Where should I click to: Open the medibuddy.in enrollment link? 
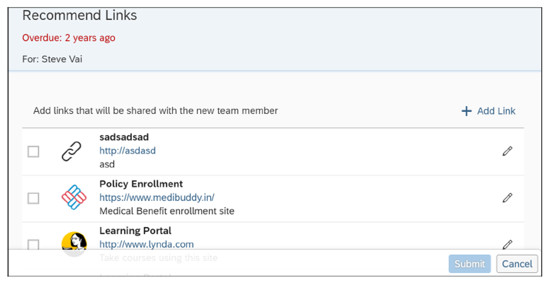pos(157,197)
